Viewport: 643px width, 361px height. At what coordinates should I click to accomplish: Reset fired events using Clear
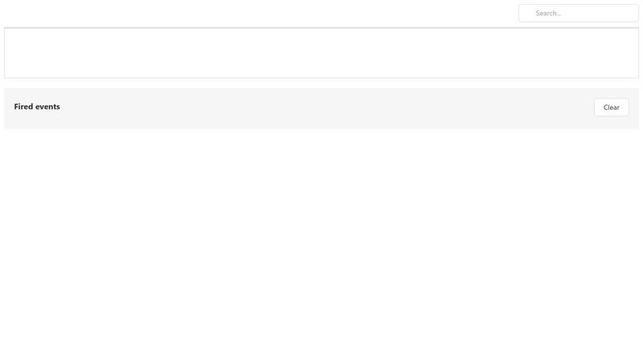click(611, 107)
